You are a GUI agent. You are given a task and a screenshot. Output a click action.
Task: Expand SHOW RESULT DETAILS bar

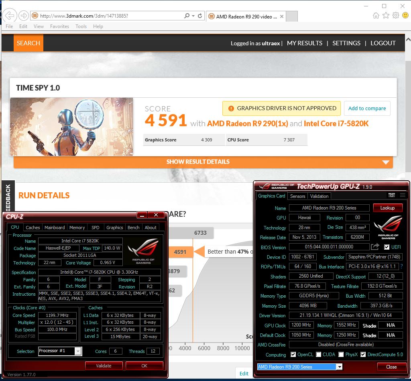click(x=203, y=162)
